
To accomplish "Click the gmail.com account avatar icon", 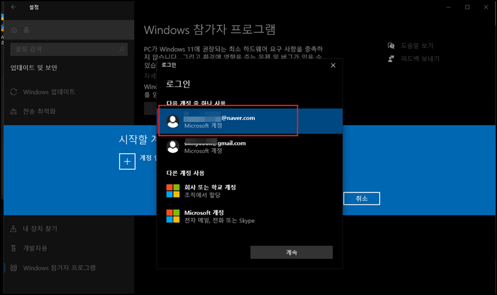I will click(x=173, y=147).
